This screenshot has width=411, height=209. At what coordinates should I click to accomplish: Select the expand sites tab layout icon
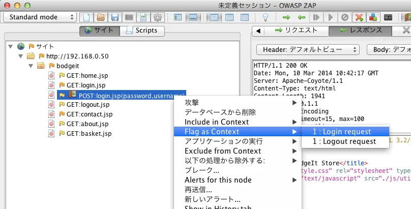[x=214, y=17]
